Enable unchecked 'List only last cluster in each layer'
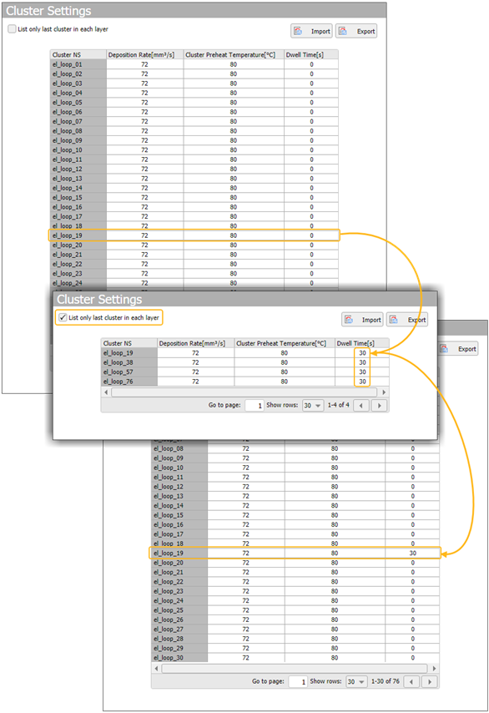The image size is (489, 713). [12, 28]
